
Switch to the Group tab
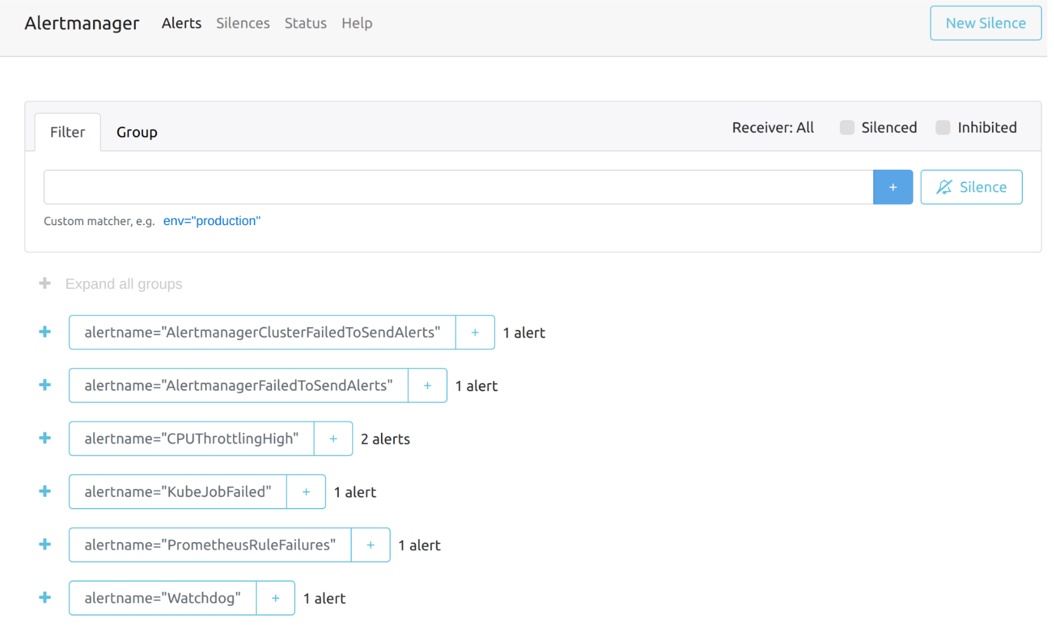pos(136,131)
